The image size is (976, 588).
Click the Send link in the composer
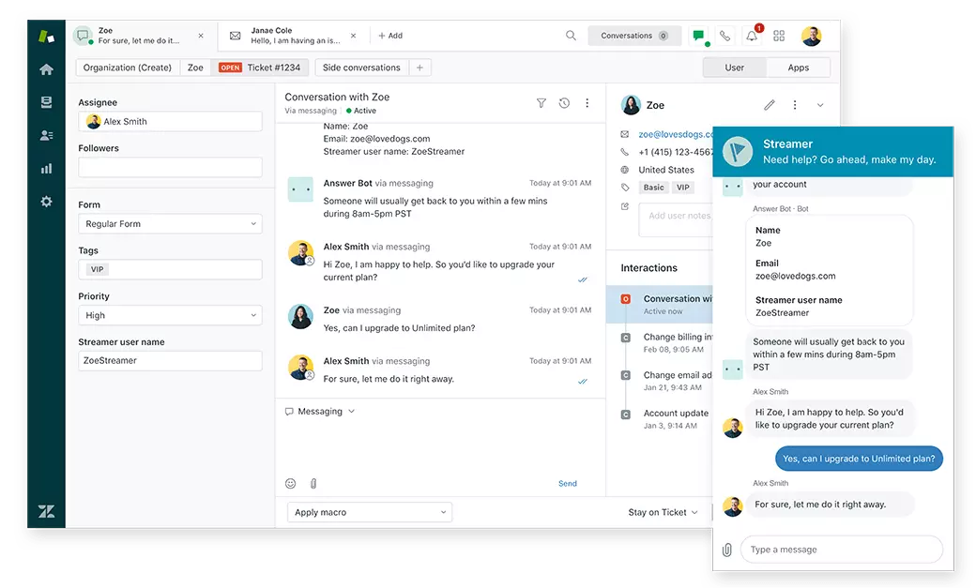(x=567, y=483)
